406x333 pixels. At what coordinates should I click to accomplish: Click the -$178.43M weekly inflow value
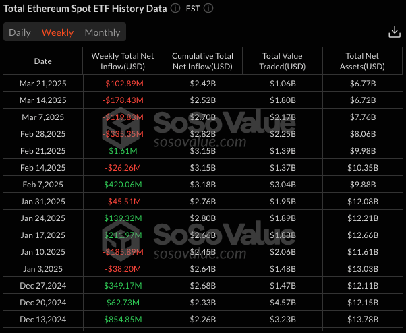[122, 100]
